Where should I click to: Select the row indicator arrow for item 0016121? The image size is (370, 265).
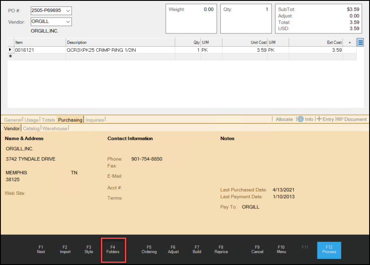coord(10,50)
